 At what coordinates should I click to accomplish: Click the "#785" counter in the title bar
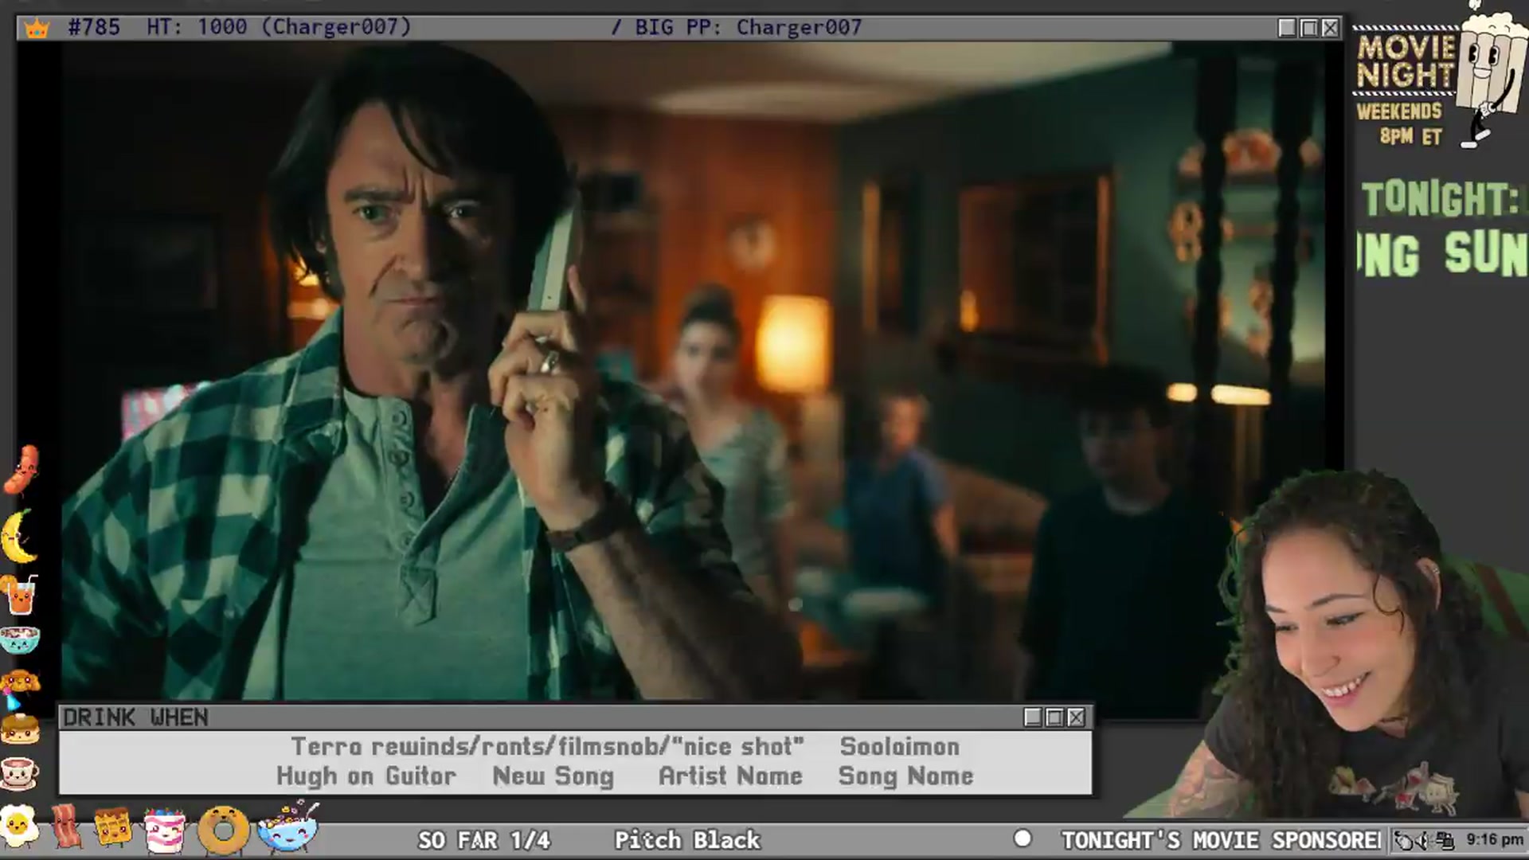pos(94,27)
